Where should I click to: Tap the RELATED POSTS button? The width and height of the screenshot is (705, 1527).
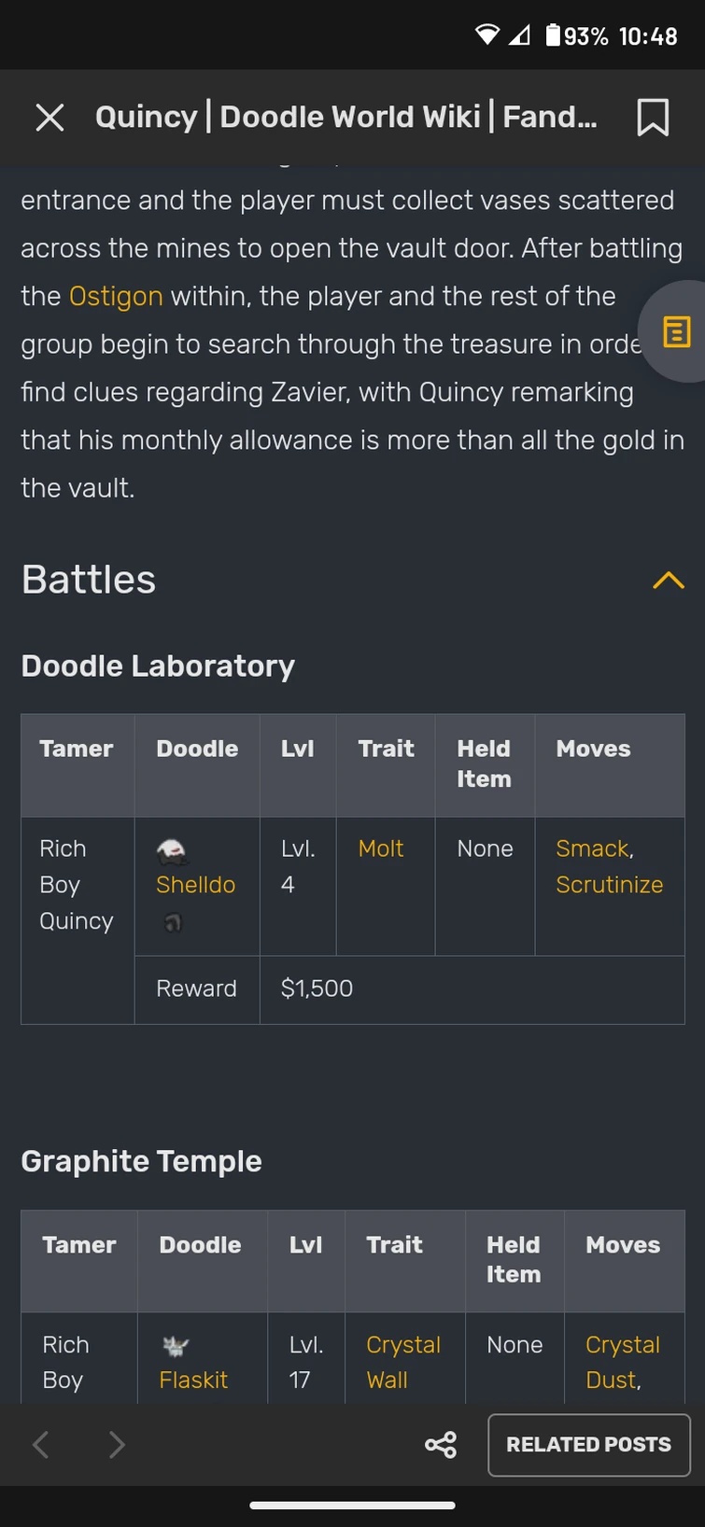(x=588, y=1445)
